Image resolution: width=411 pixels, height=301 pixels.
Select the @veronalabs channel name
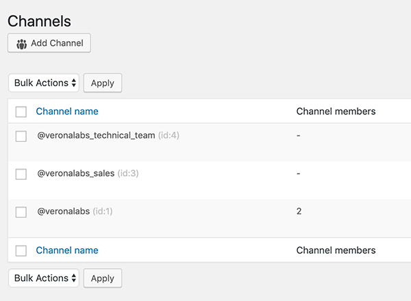click(63, 211)
